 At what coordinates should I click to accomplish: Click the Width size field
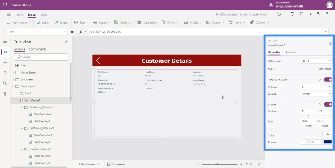tap(308, 121)
